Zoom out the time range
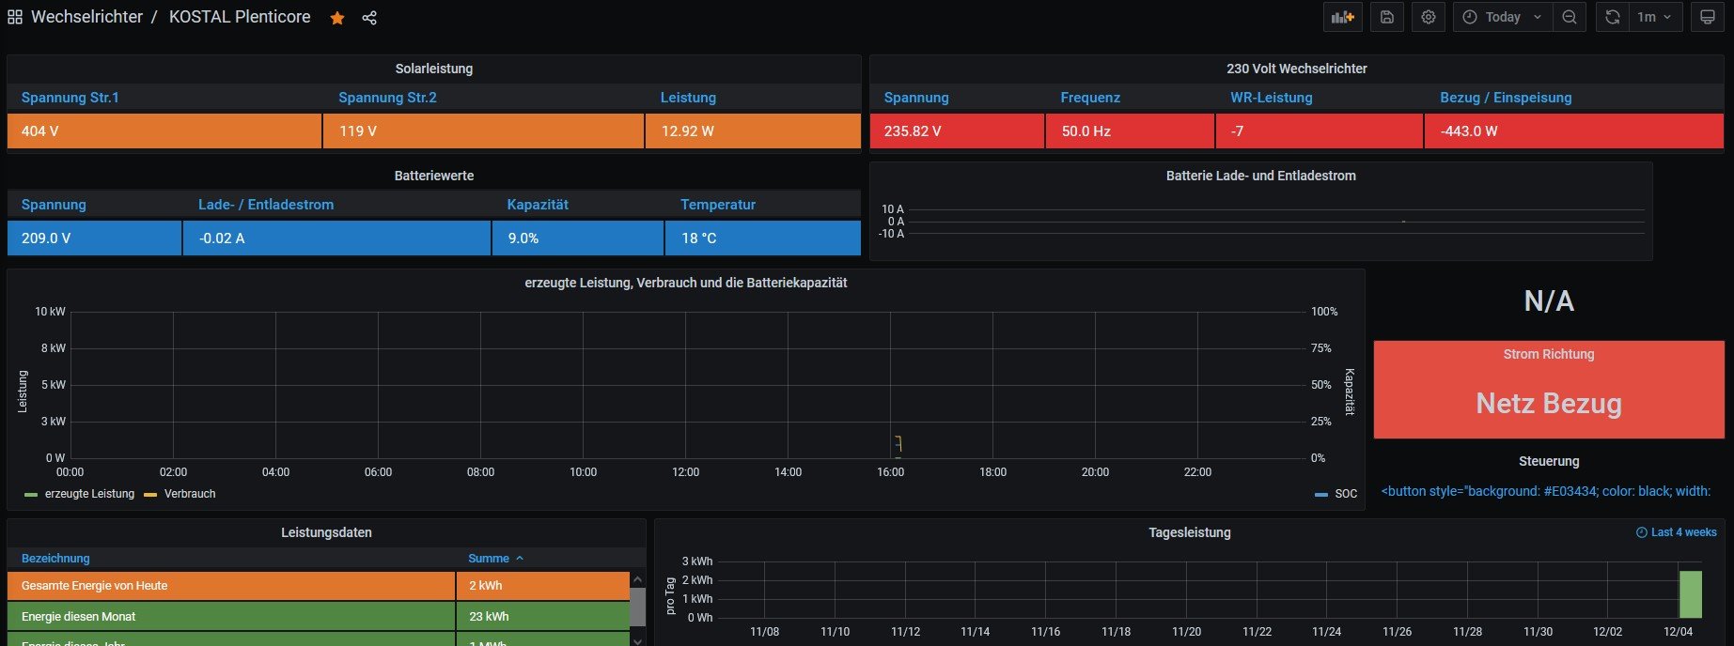 [1570, 17]
